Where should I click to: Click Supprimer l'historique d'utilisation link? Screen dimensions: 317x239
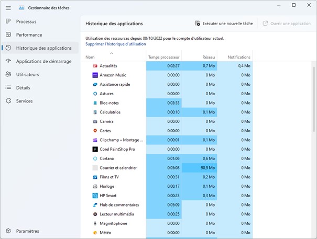pos(115,44)
